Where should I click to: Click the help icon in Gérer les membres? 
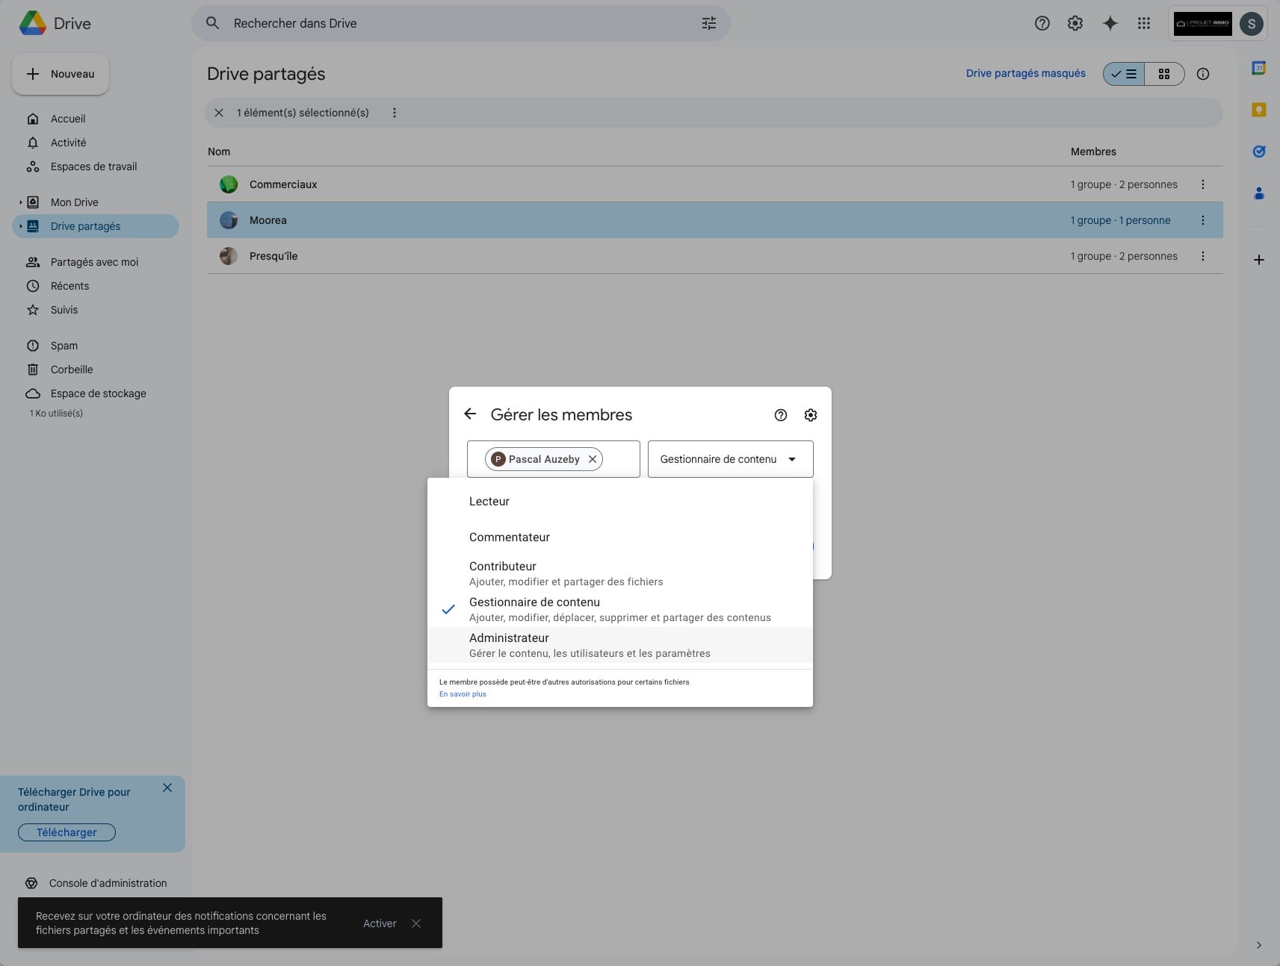(x=780, y=415)
